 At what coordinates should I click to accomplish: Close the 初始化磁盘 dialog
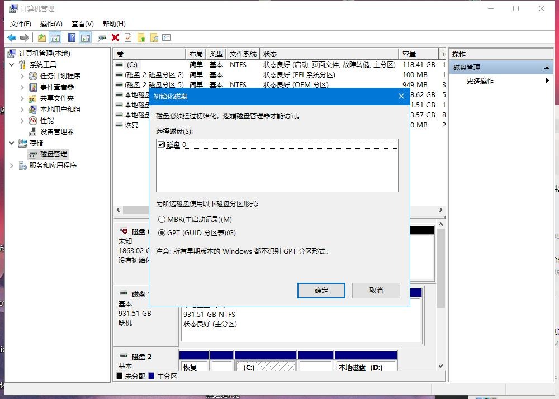(401, 96)
